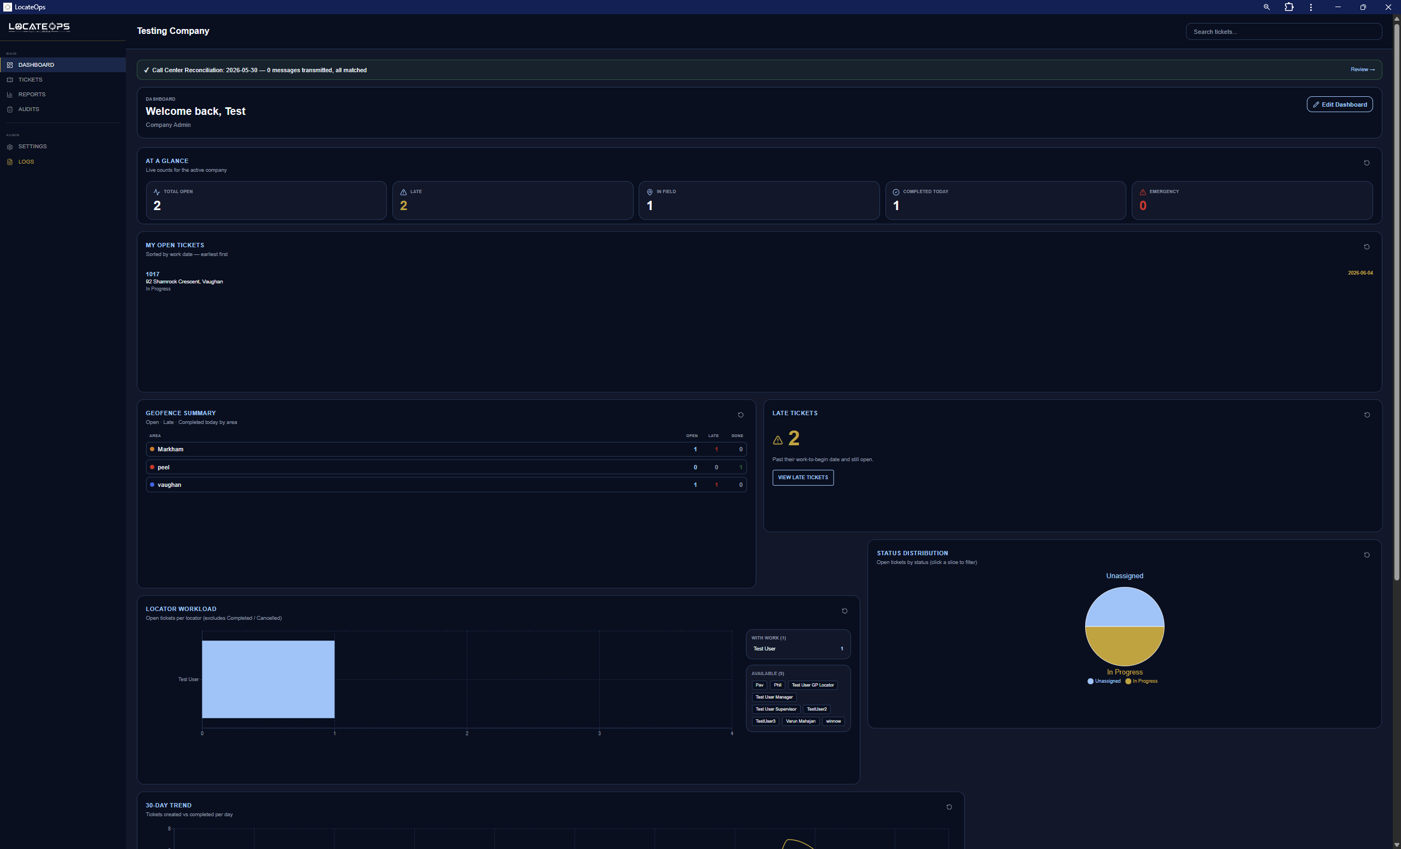Click the Logs document icon
This screenshot has width=1401, height=849.
(10, 162)
